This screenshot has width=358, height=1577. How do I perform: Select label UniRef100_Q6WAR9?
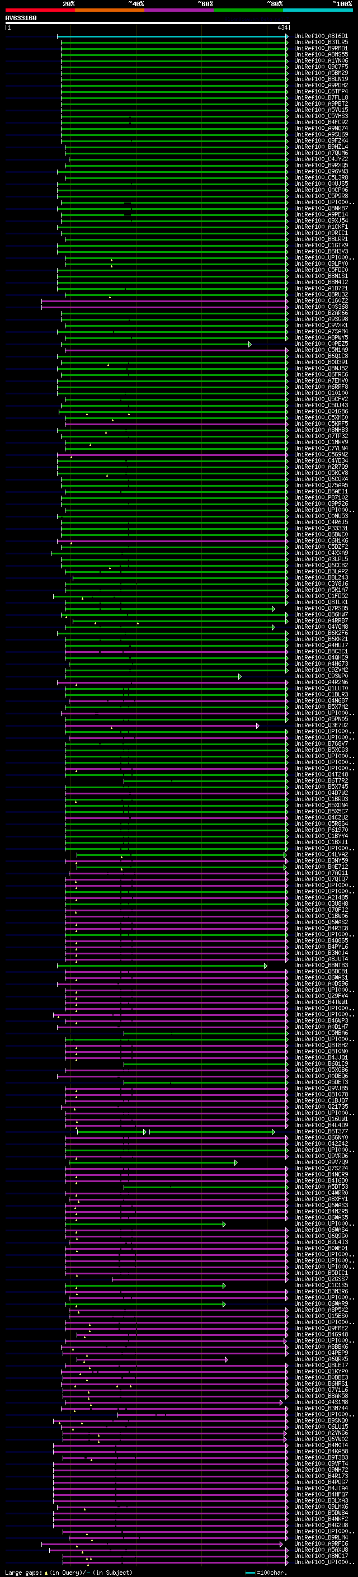321,1304
